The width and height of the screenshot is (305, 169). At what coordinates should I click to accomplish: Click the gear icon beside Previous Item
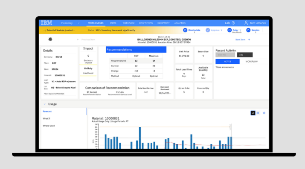(x=50, y=39)
